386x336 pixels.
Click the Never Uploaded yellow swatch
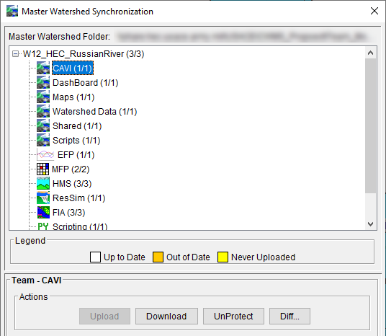(x=223, y=257)
